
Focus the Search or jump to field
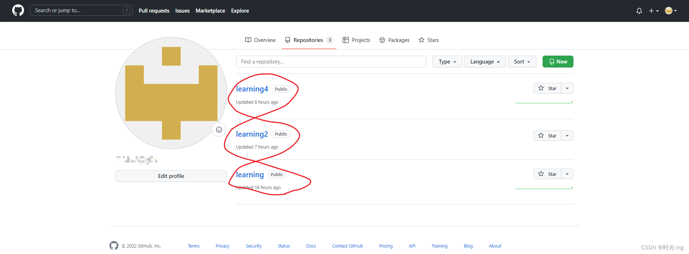81,10
